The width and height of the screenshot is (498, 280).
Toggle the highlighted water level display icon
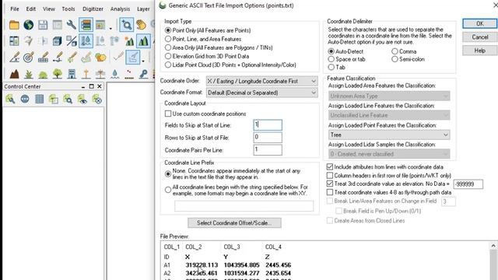tap(86, 41)
